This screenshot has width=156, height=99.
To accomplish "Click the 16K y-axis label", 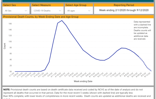I will [10, 24].
